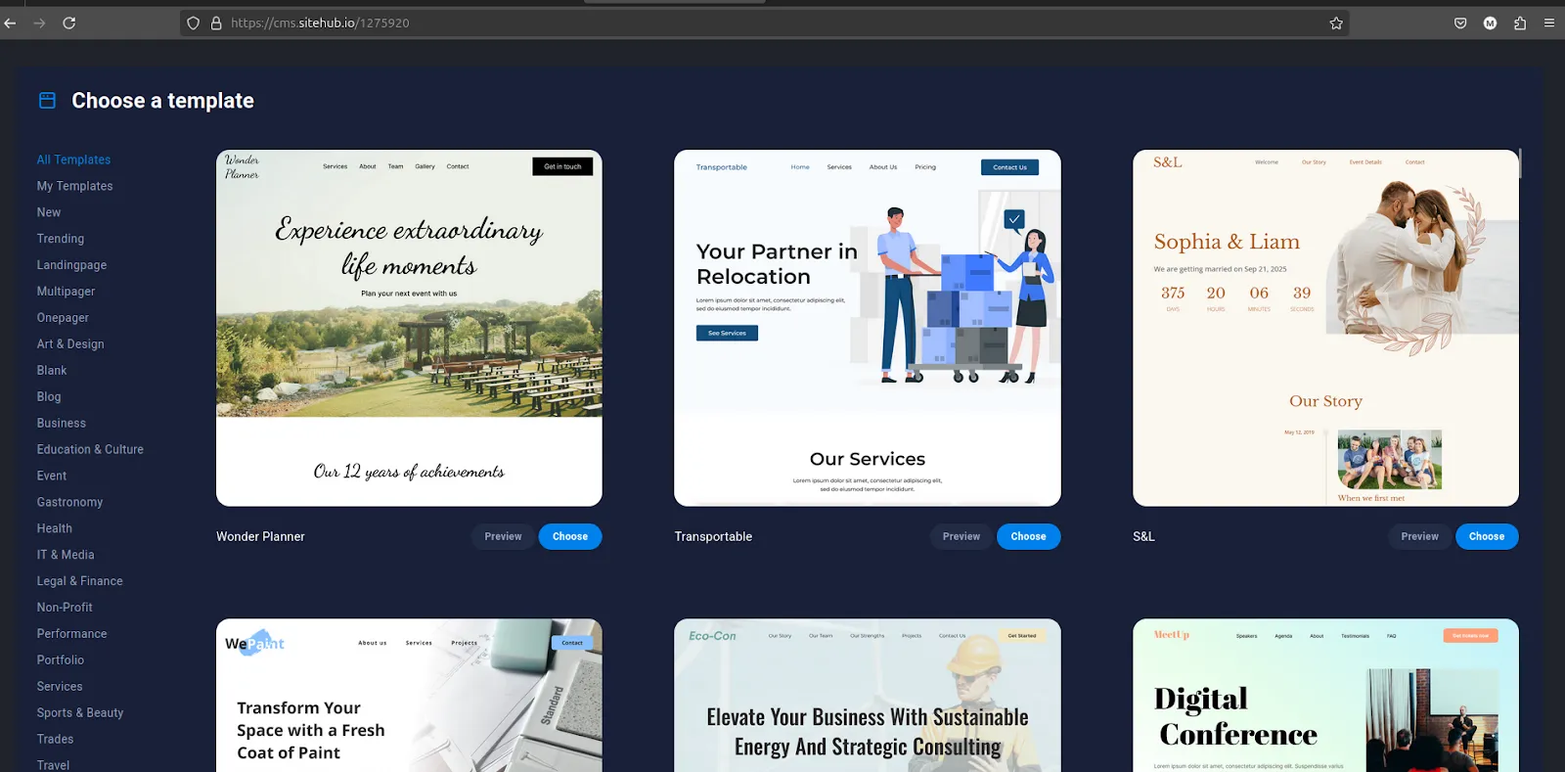
Task: Click the address bar URL field
Action: pyautogui.click(x=685, y=23)
